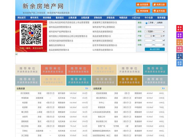Click 更多 in the 出租房源 header

164,89
